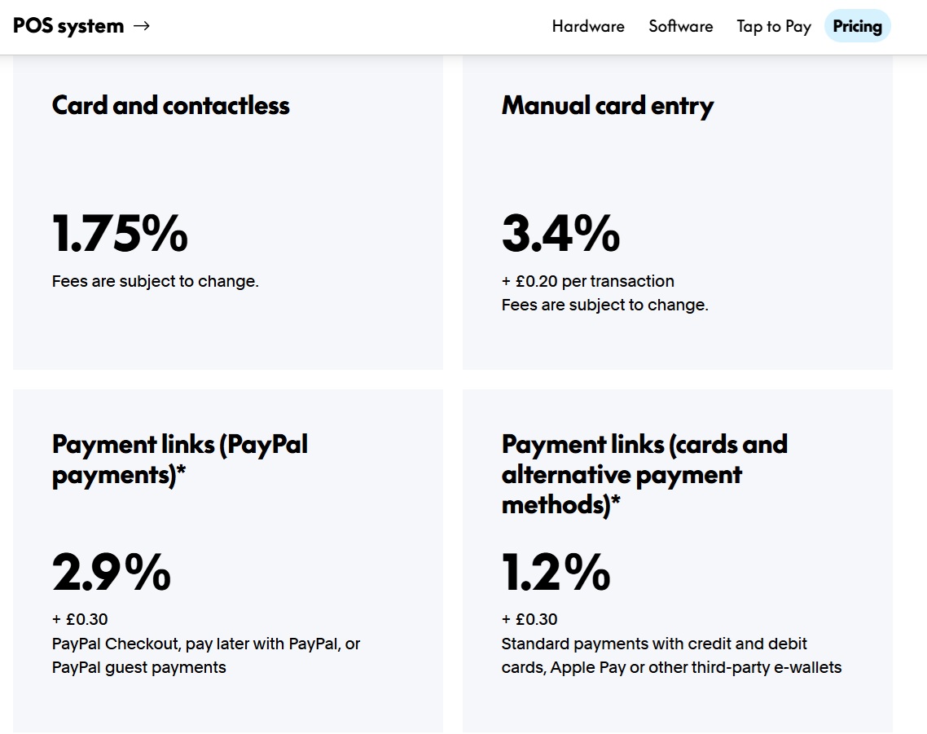Click the Payment links alternative payment methods heading
Screen dimensions: 927x734
[x=644, y=474]
